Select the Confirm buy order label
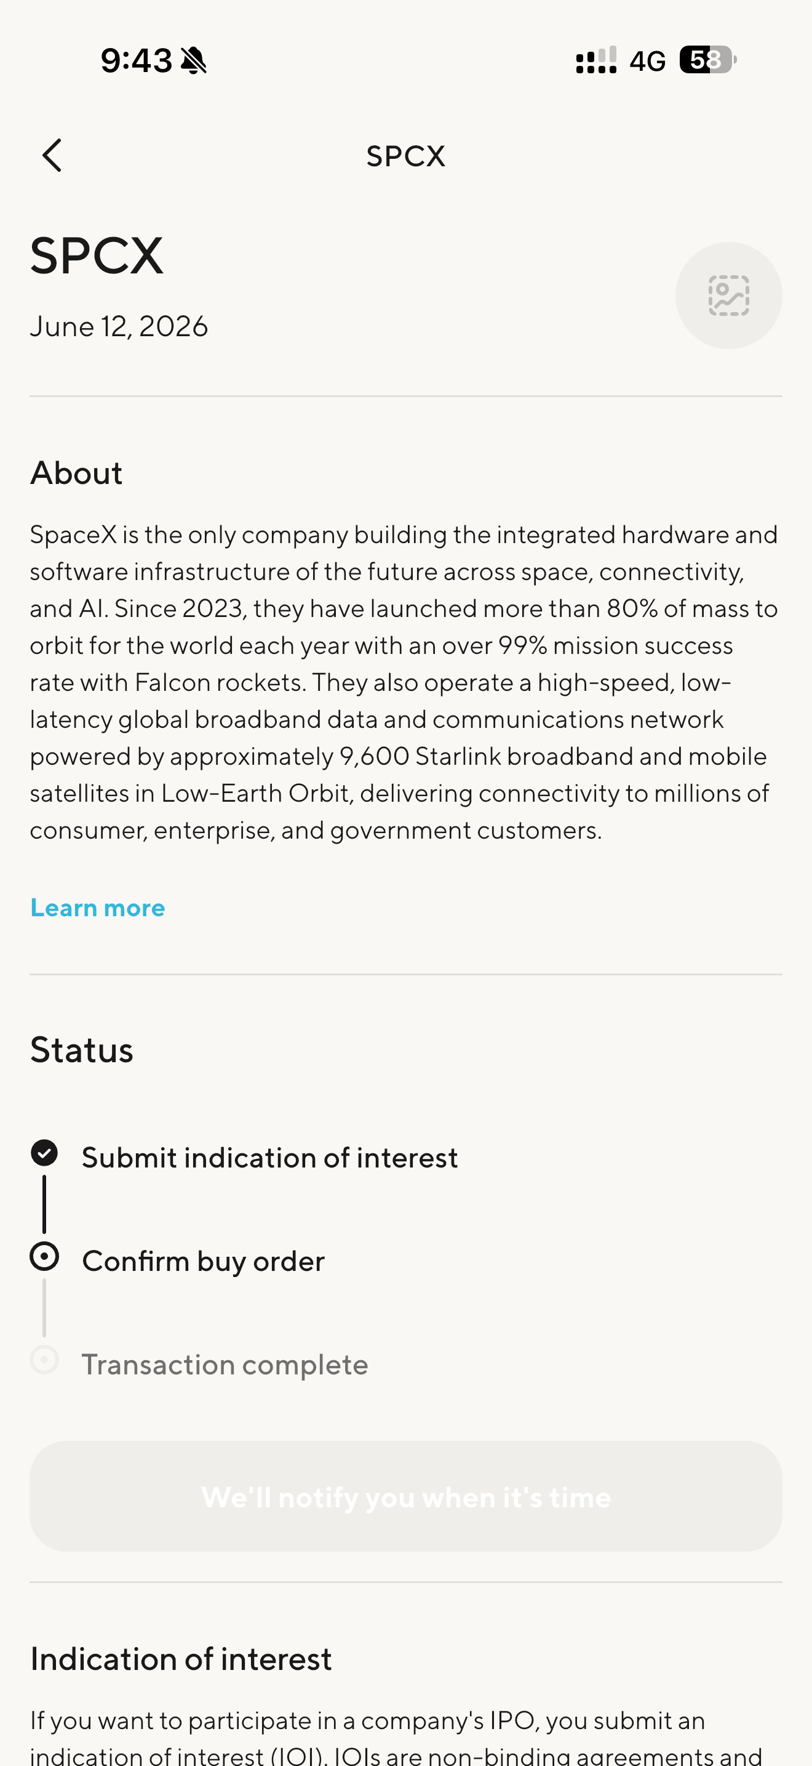Screen dimensions: 812x1766 (204, 1262)
